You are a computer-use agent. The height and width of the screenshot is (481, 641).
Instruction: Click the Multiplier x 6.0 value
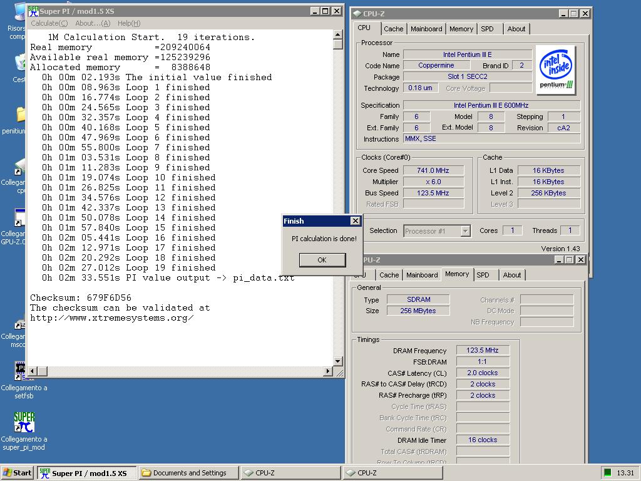click(433, 182)
